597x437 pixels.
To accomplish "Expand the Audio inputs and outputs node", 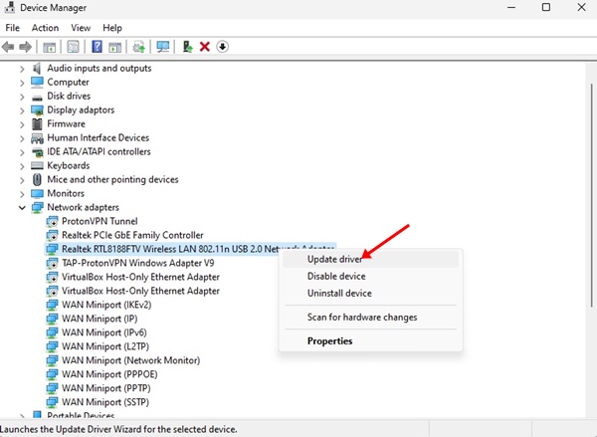I will (22, 69).
